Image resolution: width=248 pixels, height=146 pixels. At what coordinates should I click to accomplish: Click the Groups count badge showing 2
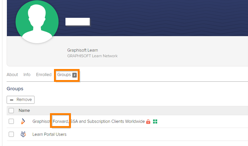tap(75, 75)
